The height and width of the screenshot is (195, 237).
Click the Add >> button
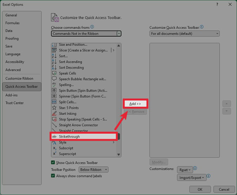point(135,104)
